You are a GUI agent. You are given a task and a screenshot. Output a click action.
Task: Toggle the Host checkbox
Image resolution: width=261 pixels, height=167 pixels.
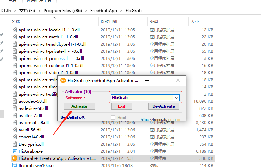(x=113, y=118)
